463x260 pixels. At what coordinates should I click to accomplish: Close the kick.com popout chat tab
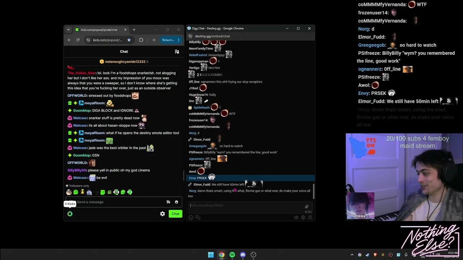tap(125, 30)
